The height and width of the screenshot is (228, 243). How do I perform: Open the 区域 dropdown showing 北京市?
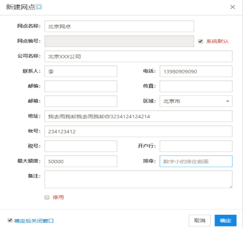click(196, 101)
